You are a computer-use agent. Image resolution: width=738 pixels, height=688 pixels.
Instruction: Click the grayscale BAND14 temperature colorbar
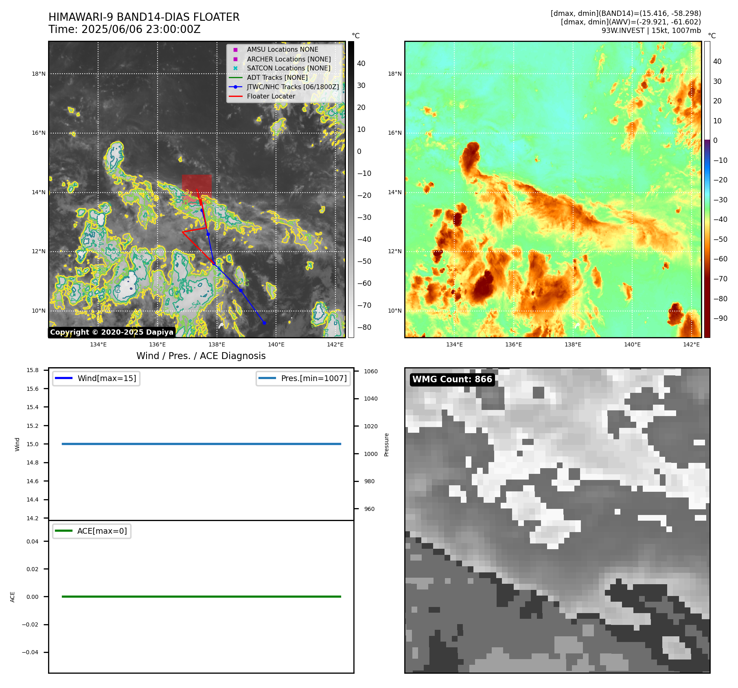[x=351, y=189]
